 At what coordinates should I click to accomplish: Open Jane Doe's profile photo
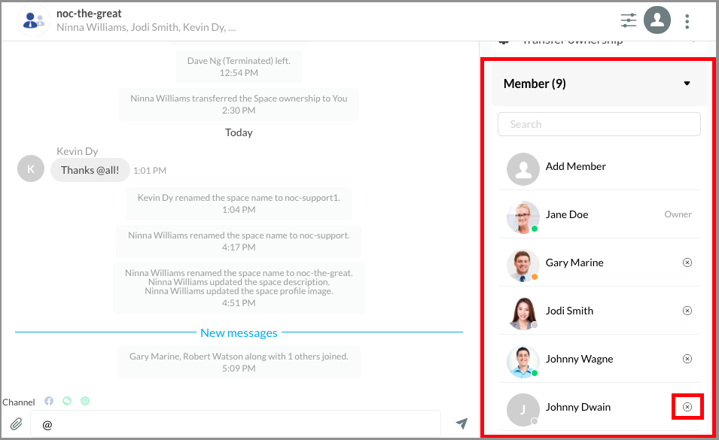point(522,217)
